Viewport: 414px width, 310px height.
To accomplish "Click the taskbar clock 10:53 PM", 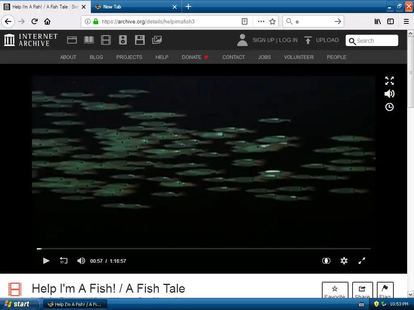I will pyautogui.click(x=399, y=304).
